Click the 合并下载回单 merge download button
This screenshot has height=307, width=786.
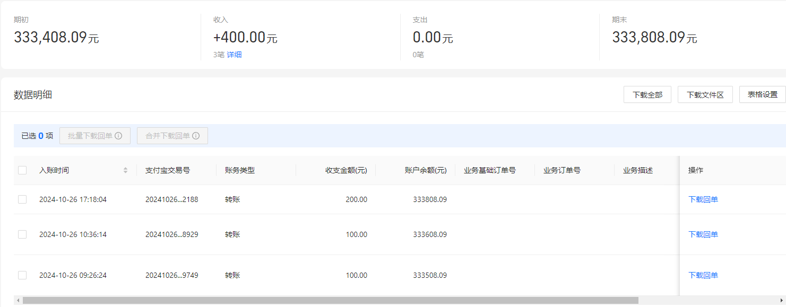172,135
